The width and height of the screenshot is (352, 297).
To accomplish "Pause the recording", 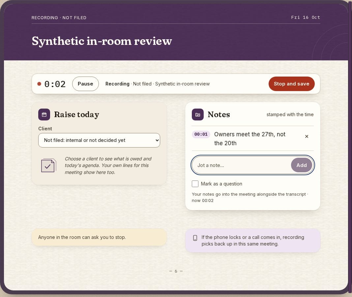I will tap(85, 84).
